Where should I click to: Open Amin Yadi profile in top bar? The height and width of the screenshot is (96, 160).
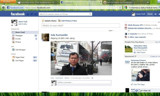pyautogui.click(x=138, y=14)
